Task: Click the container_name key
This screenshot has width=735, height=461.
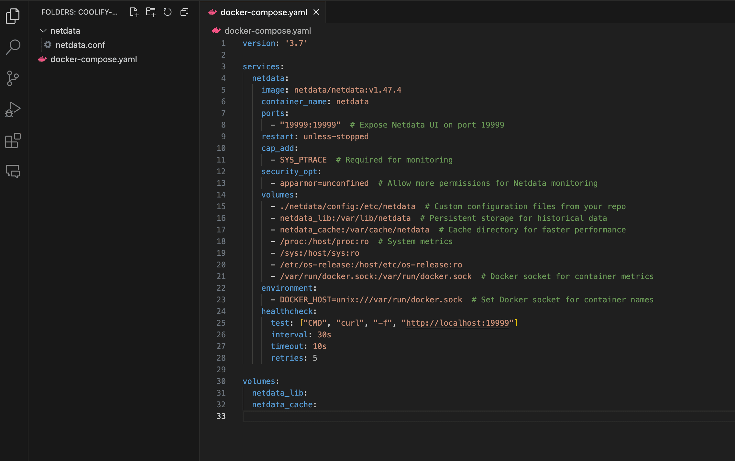Action: pos(294,101)
